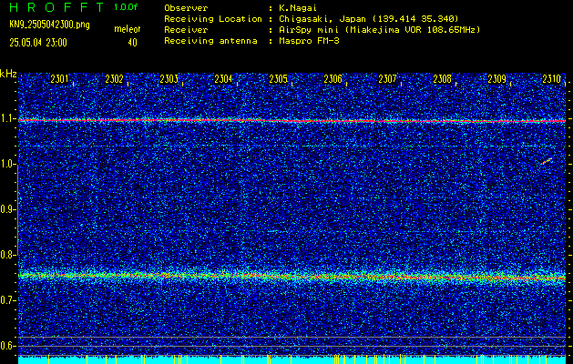Click the version number 1.00f
The width and height of the screenshot is (573, 364).
point(126,7)
